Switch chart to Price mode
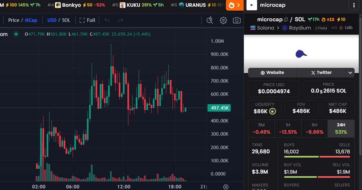This screenshot has height=190, width=362. tap(14, 20)
